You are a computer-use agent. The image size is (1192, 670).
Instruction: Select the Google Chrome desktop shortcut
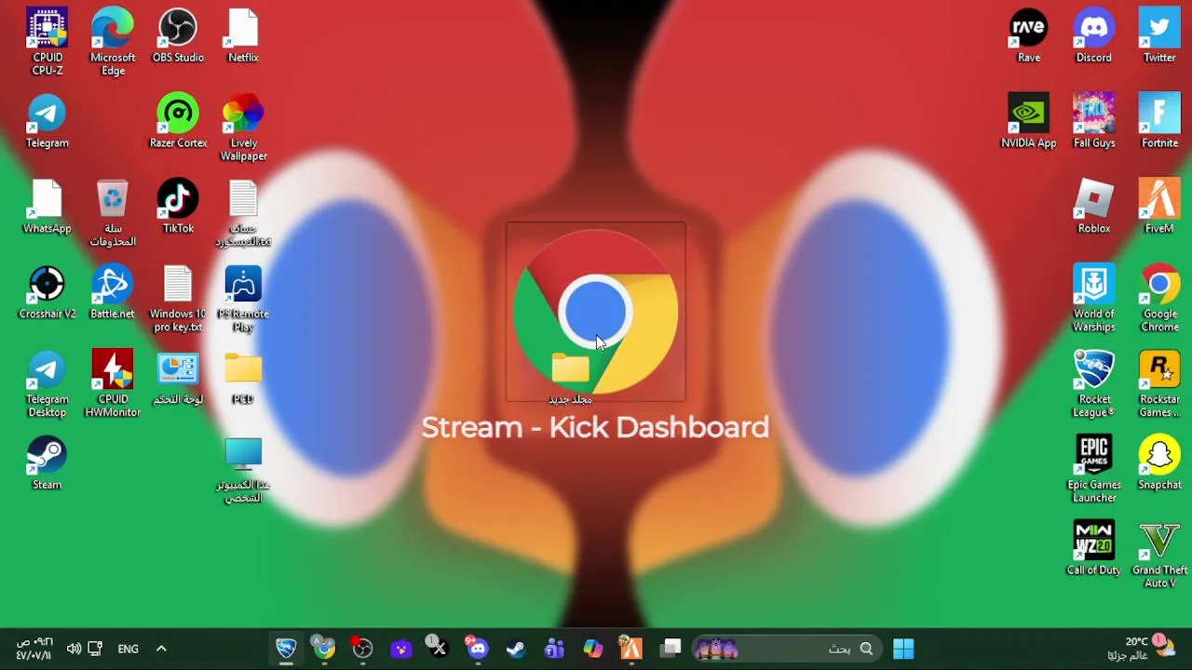coord(1159,299)
